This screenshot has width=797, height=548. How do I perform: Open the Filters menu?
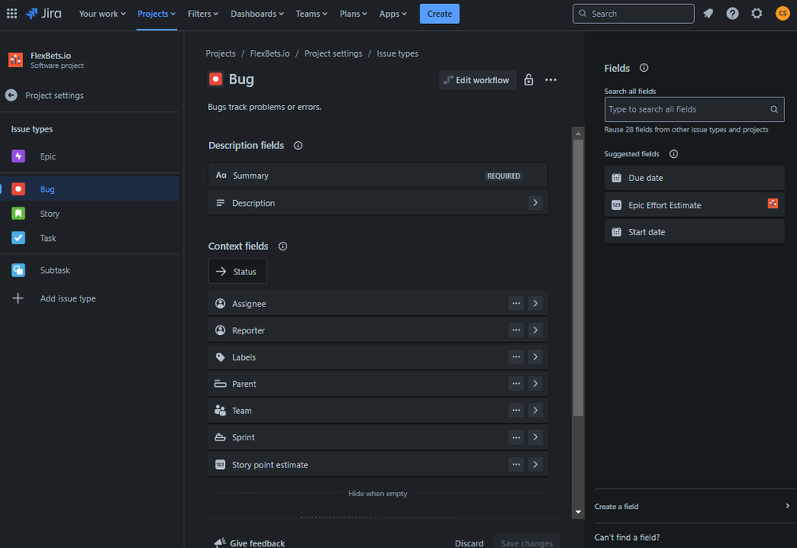pyautogui.click(x=203, y=14)
